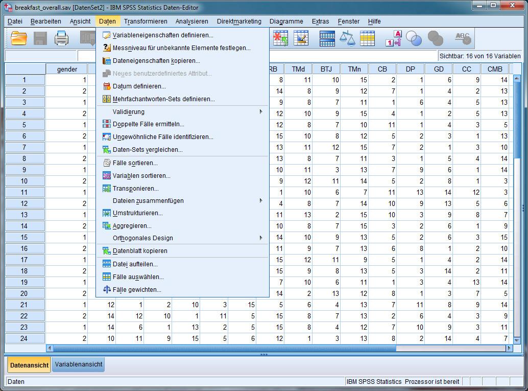The height and width of the screenshot is (391, 528).
Task: Open the Analysieren menu
Action: [191, 21]
